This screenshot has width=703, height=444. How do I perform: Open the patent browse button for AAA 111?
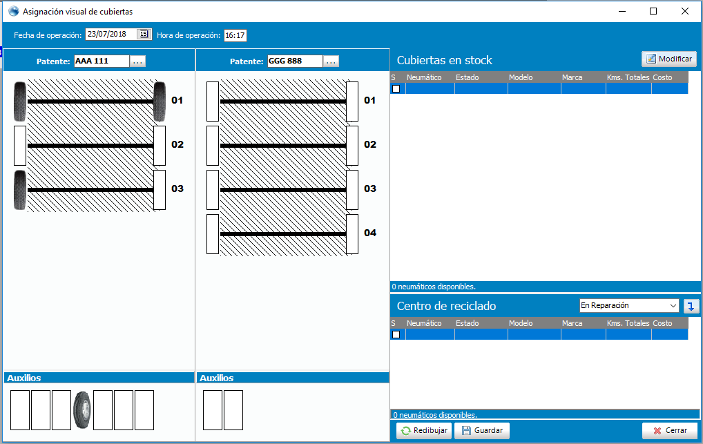click(x=137, y=61)
